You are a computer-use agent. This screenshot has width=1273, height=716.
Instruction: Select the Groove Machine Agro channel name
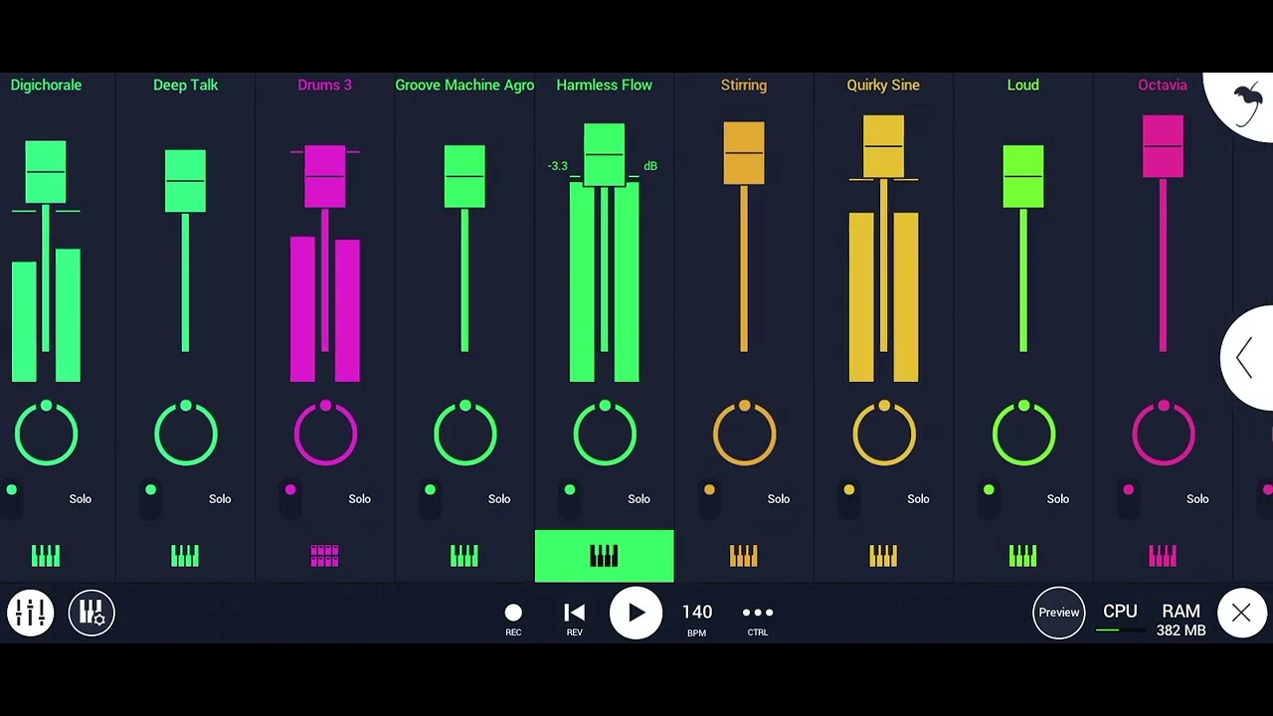pos(464,86)
